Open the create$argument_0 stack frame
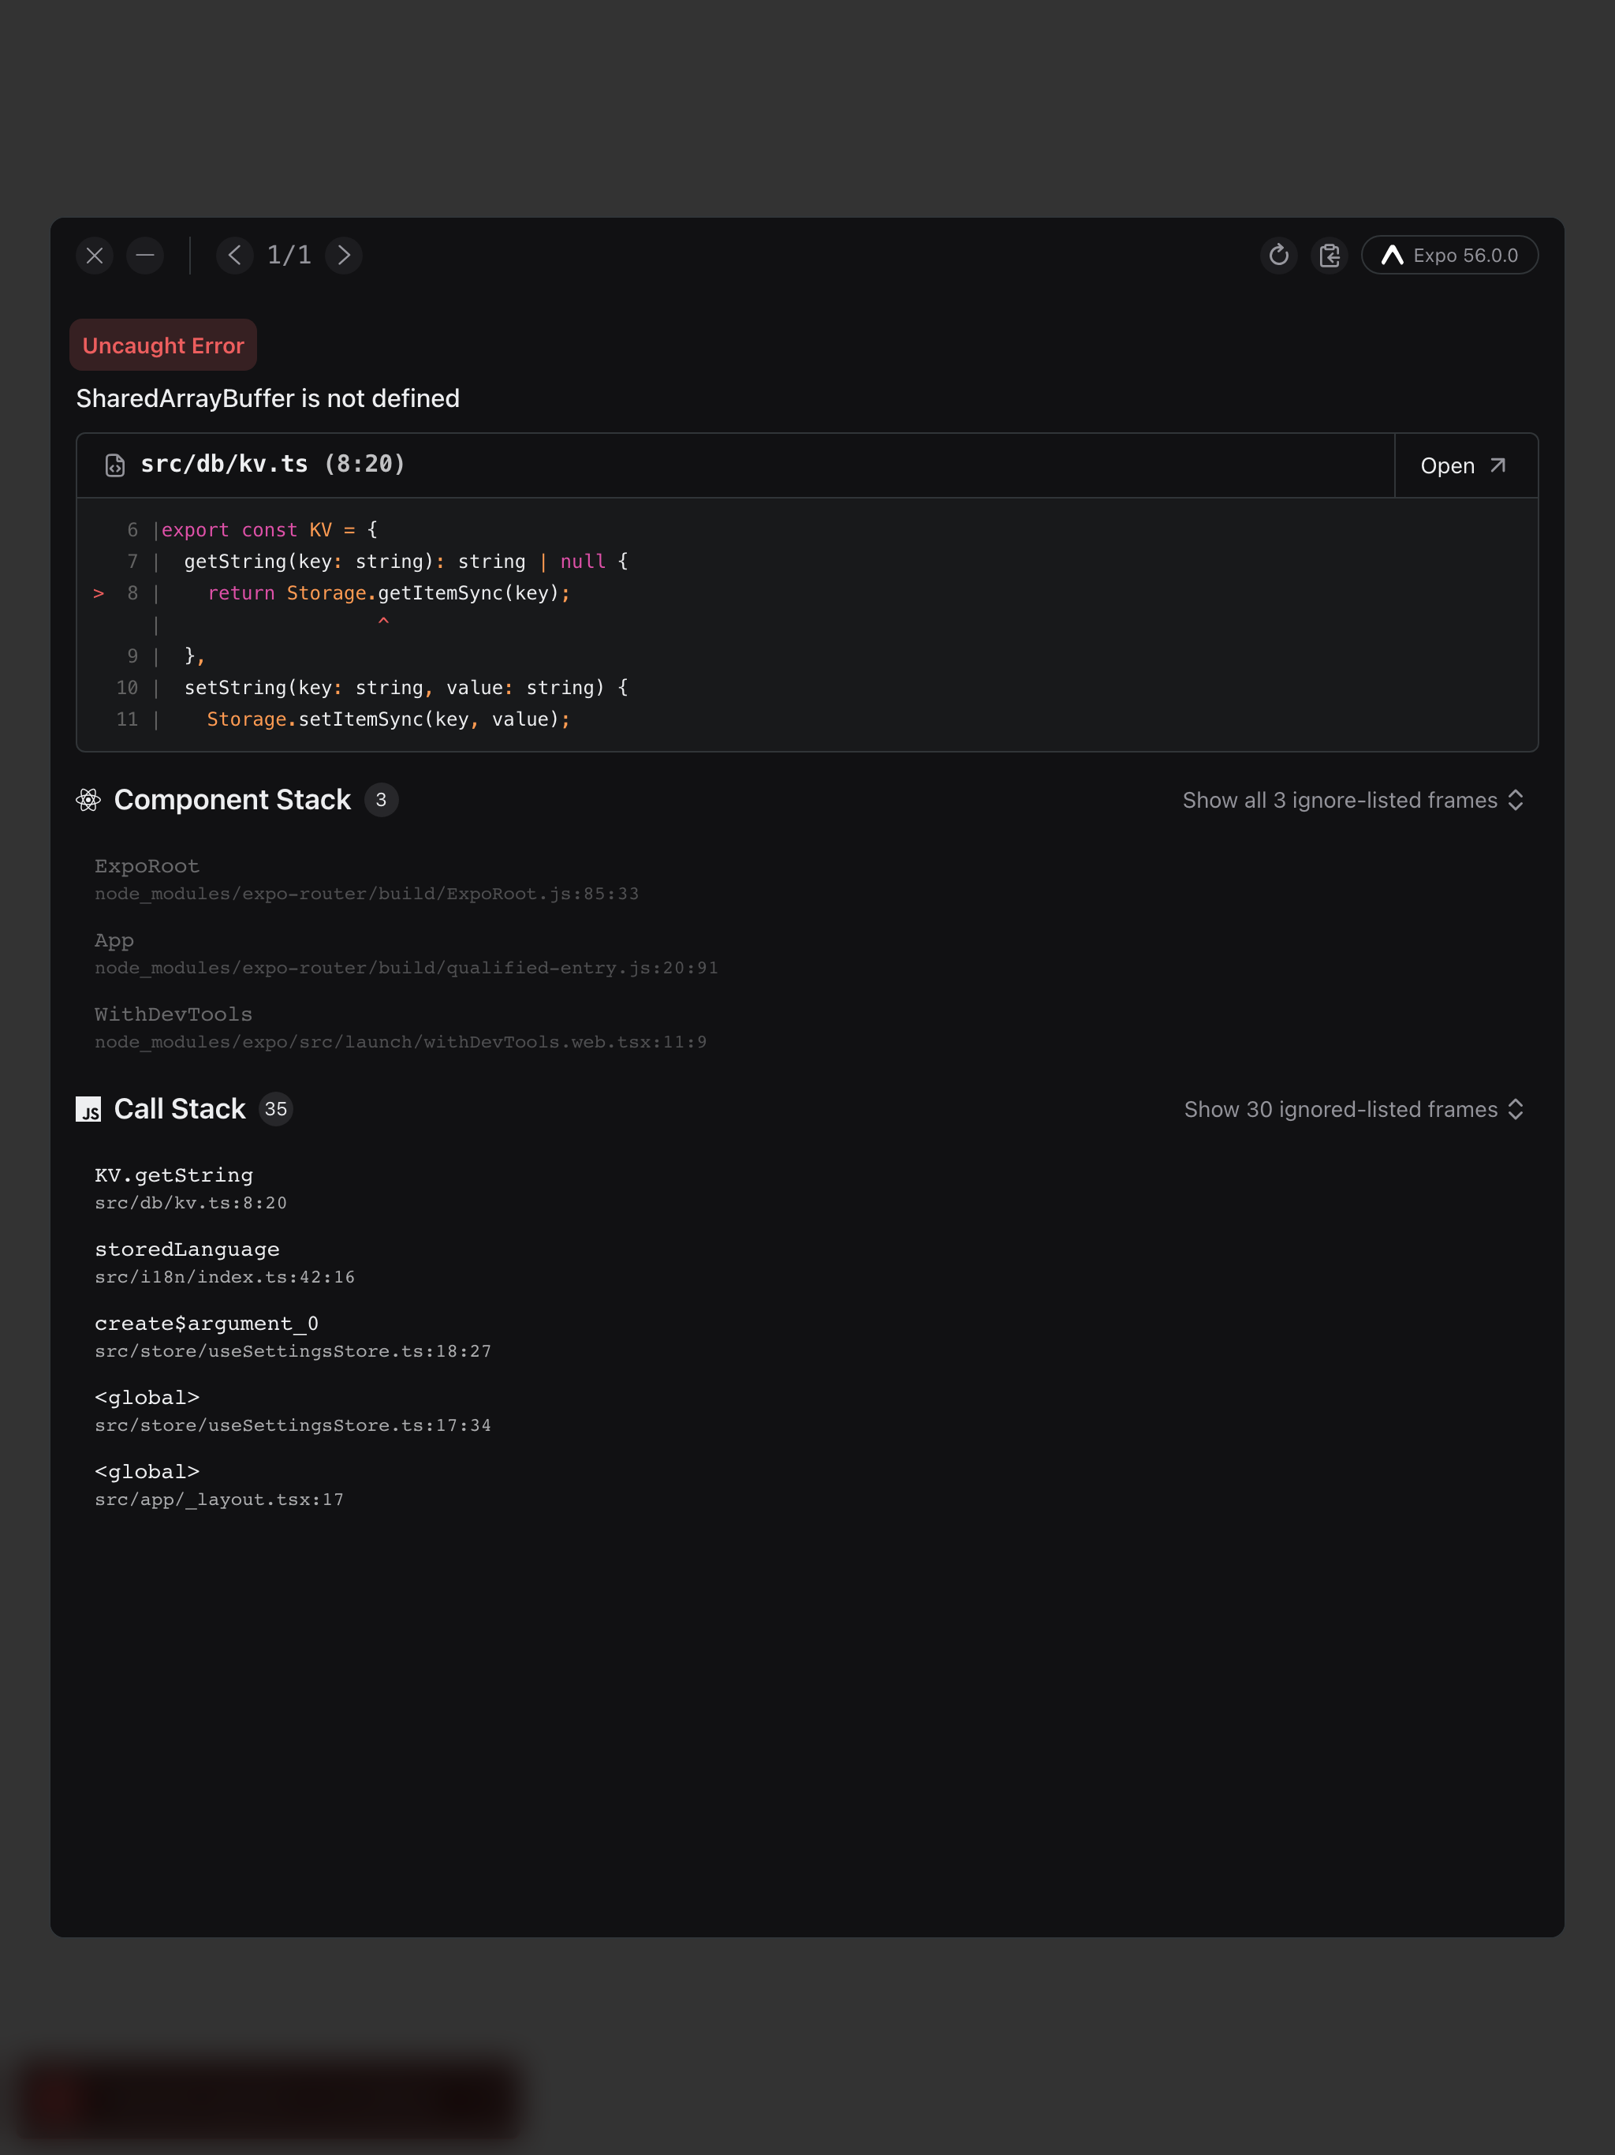Viewport: 1615px width, 2155px height. click(293, 1335)
